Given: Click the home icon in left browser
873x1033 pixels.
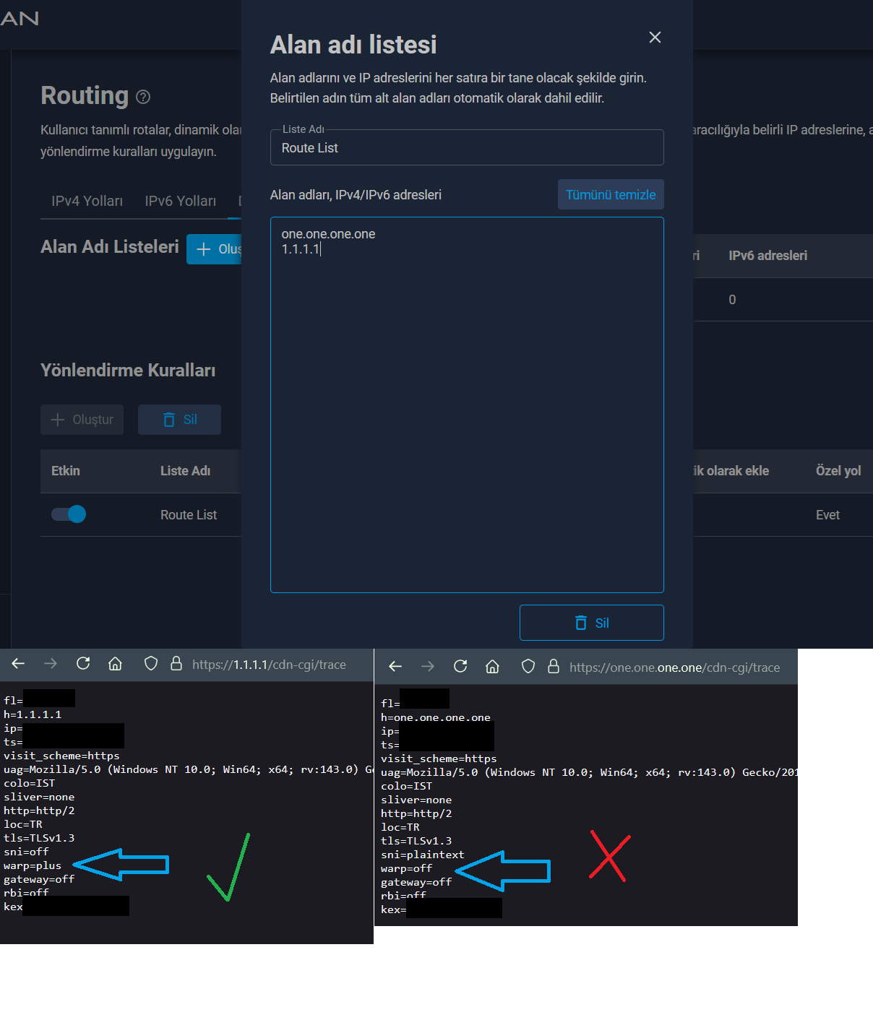Looking at the screenshot, I should click(x=115, y=664).
